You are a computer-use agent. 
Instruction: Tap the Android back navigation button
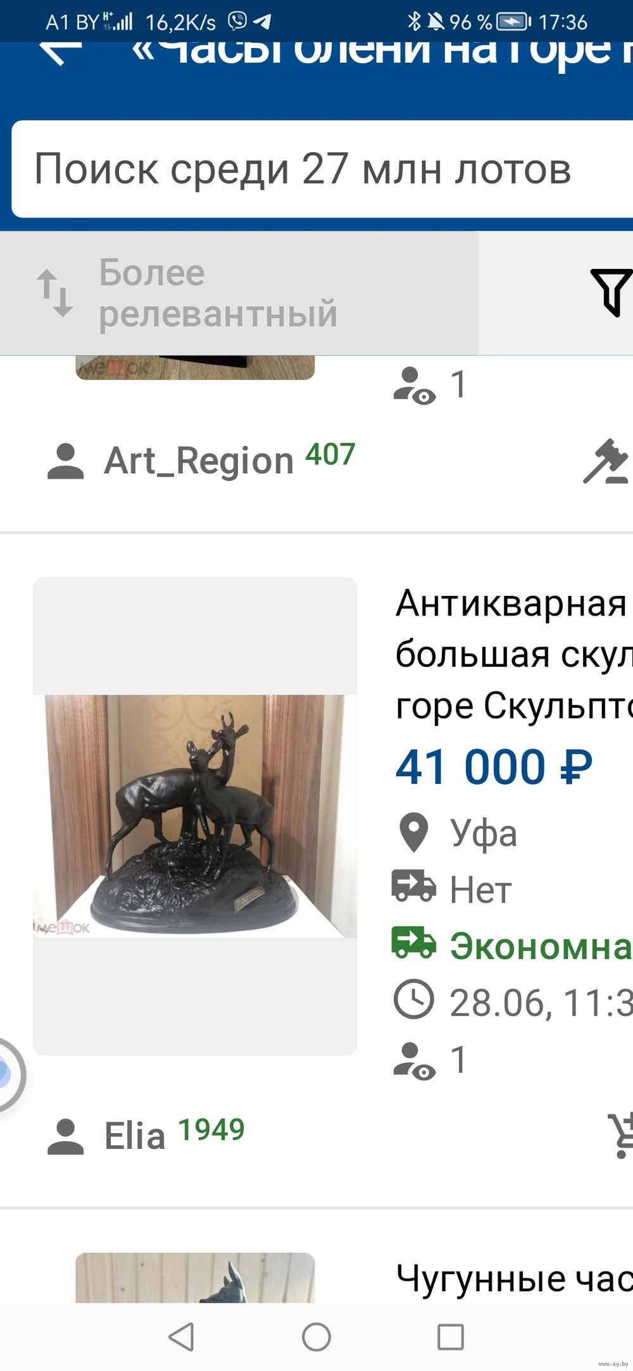[182, 1337]
